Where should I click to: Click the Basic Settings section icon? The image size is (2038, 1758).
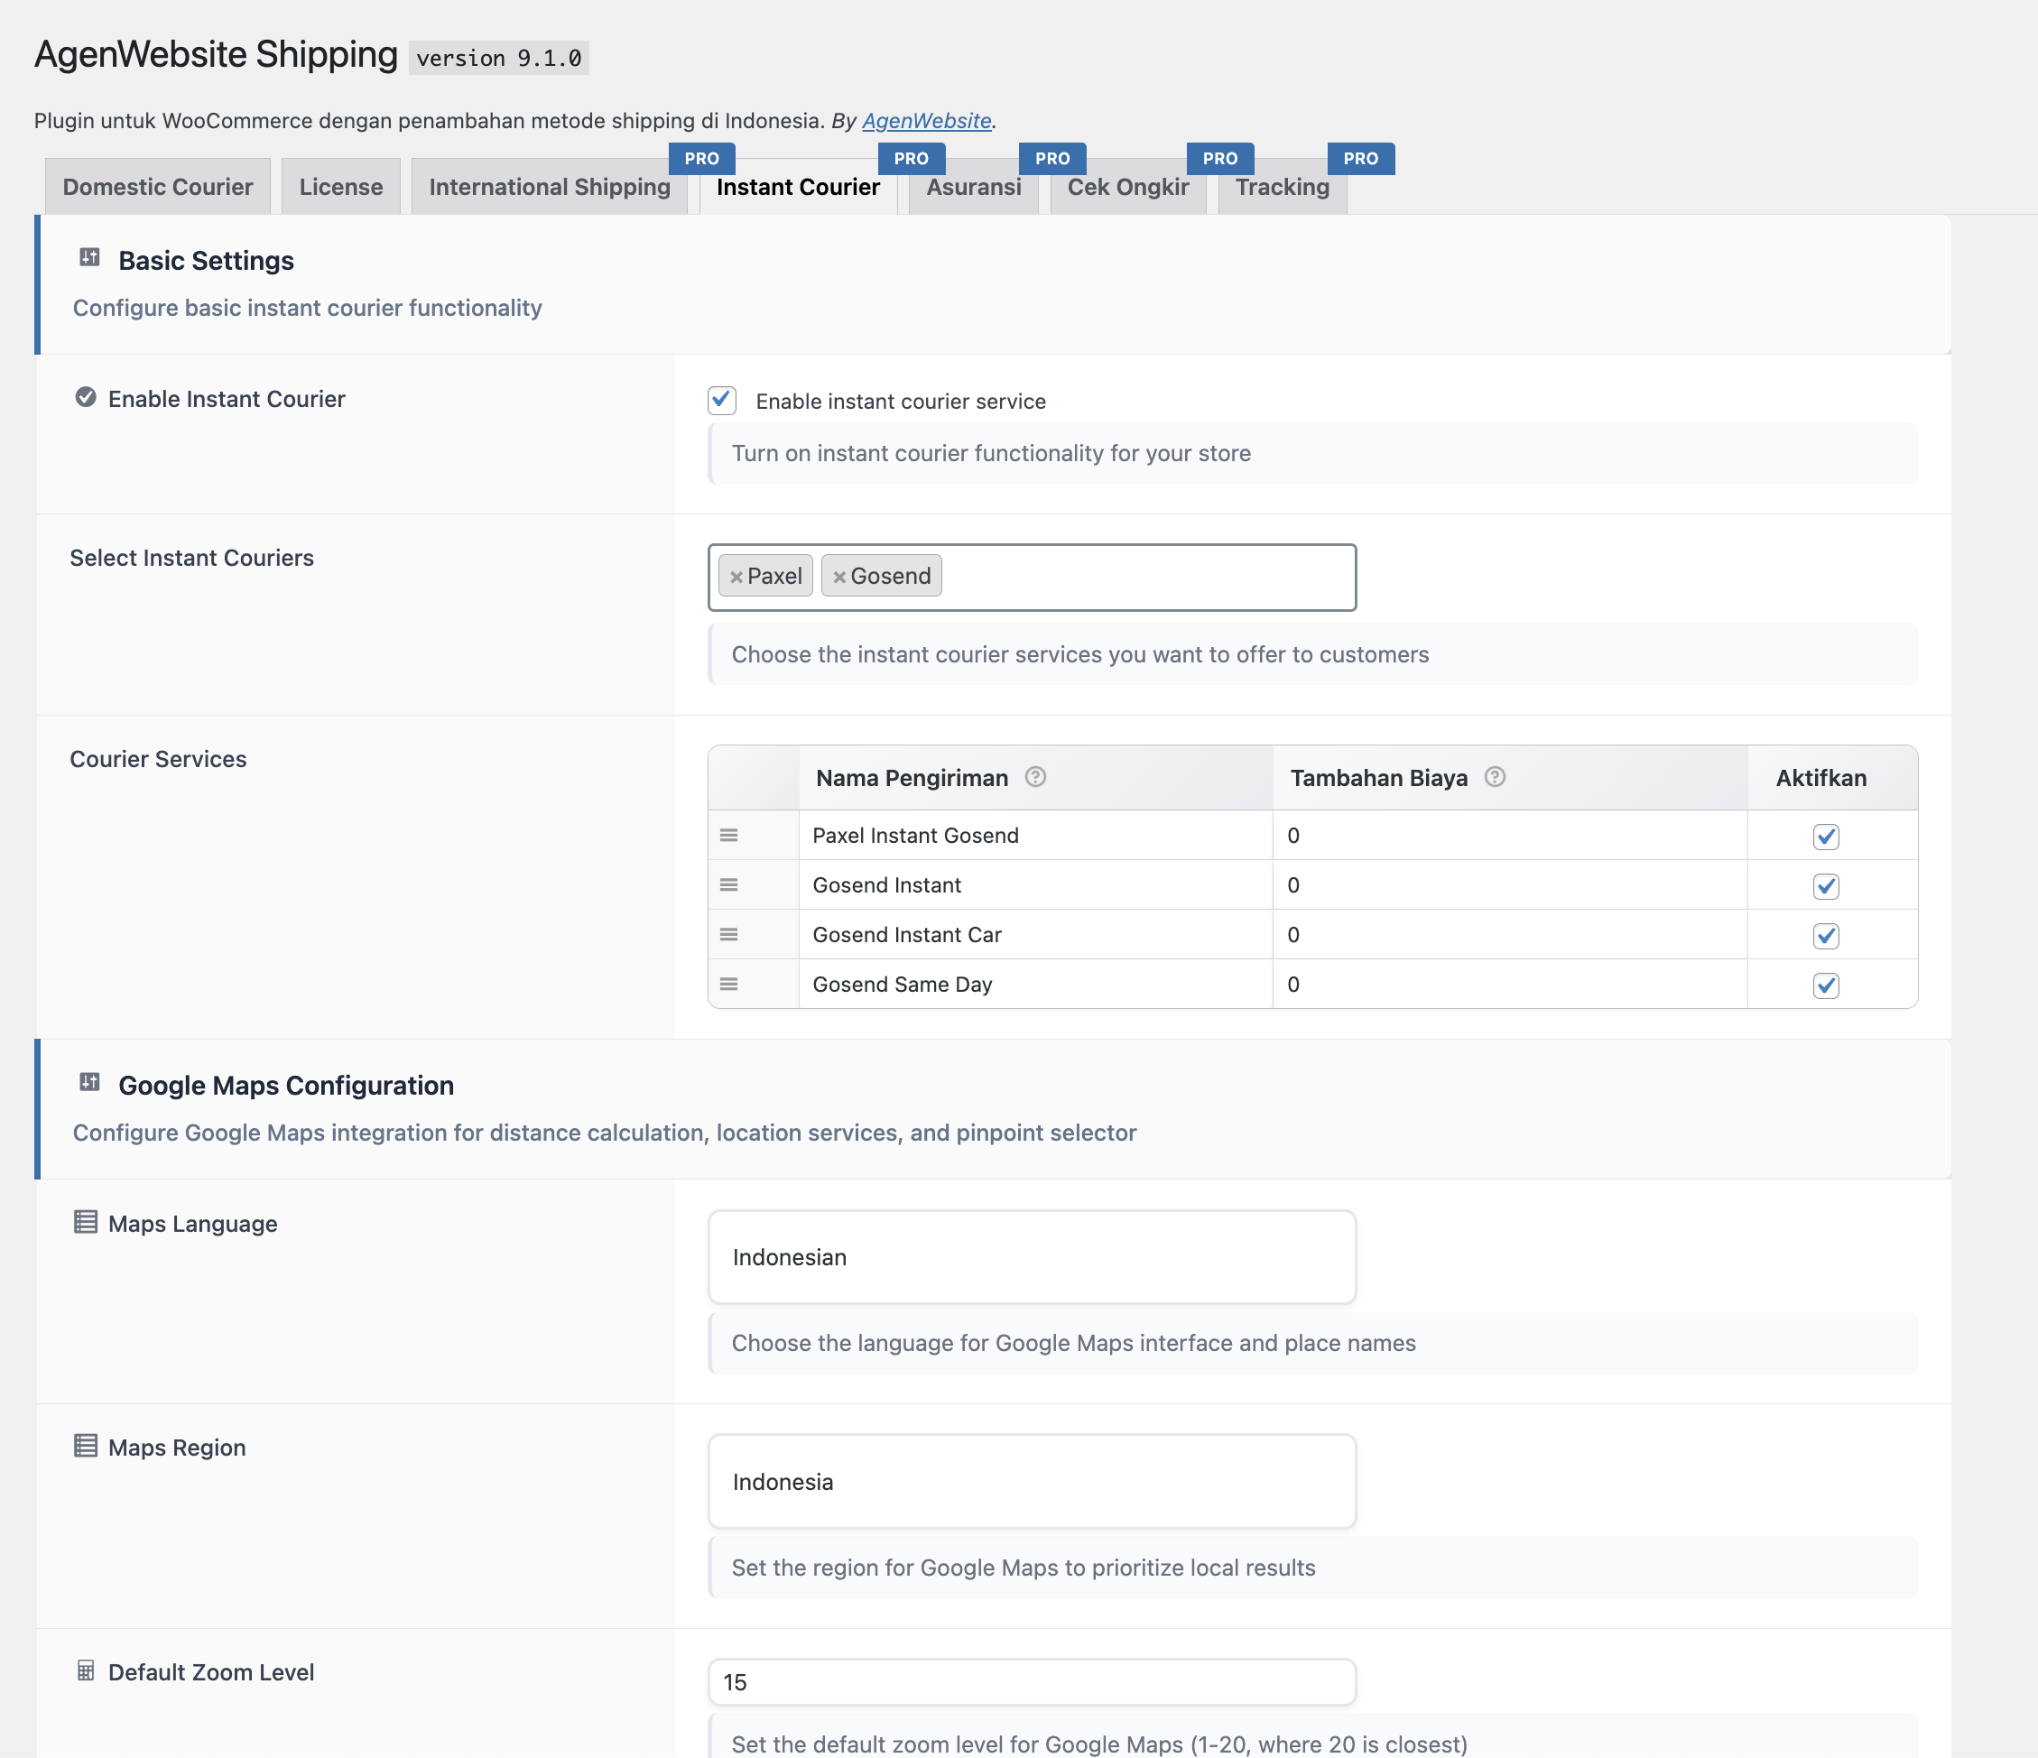click(x=89, y=257)
